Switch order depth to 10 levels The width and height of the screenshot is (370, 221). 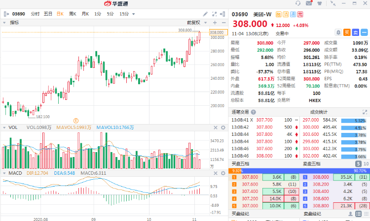[366, 163]
